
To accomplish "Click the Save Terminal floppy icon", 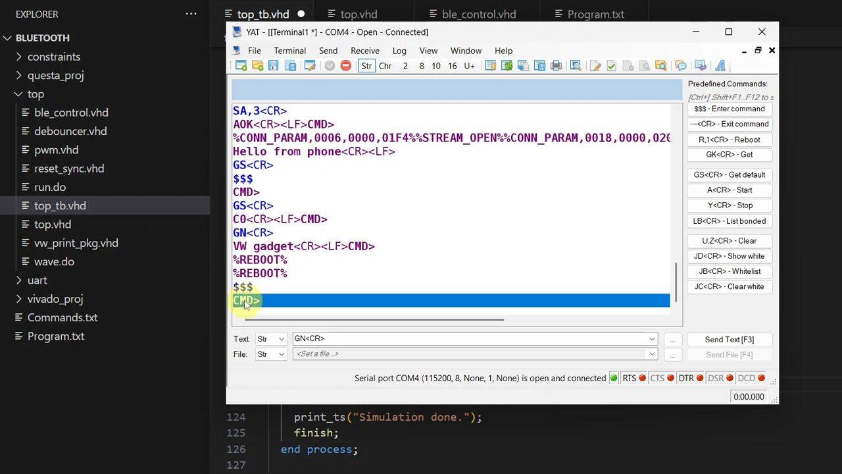I will click(x=273, y=66).
